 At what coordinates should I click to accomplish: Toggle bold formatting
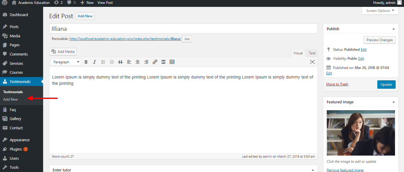pyautogui.click(x=86, y=62)
